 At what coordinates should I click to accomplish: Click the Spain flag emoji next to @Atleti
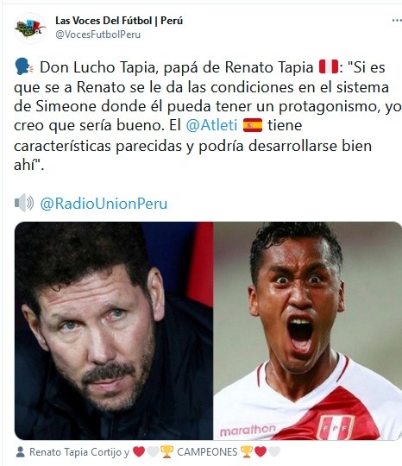click(x=253, y=125)
